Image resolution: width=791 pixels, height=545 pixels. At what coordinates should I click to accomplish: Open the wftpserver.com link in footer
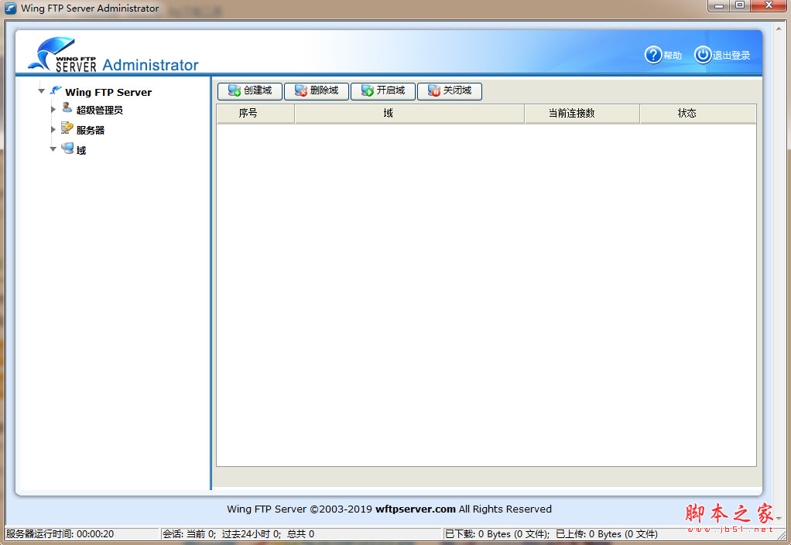click(416, 509)
